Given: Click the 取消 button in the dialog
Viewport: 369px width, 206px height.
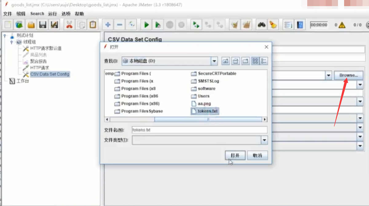Looking at the screenshot, I should (257, 155).
